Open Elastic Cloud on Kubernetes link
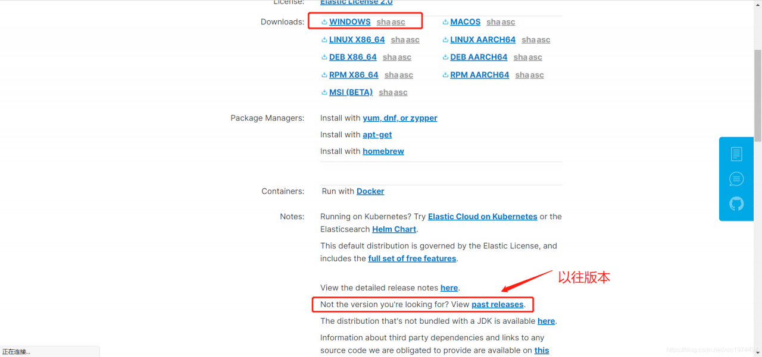 (x=483, y=217)
